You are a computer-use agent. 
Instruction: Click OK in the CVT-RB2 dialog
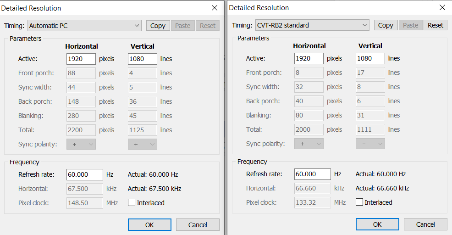coord(377,224)
